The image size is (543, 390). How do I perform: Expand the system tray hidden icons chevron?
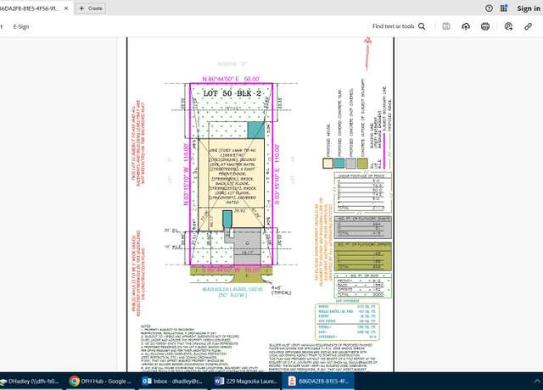537,382
